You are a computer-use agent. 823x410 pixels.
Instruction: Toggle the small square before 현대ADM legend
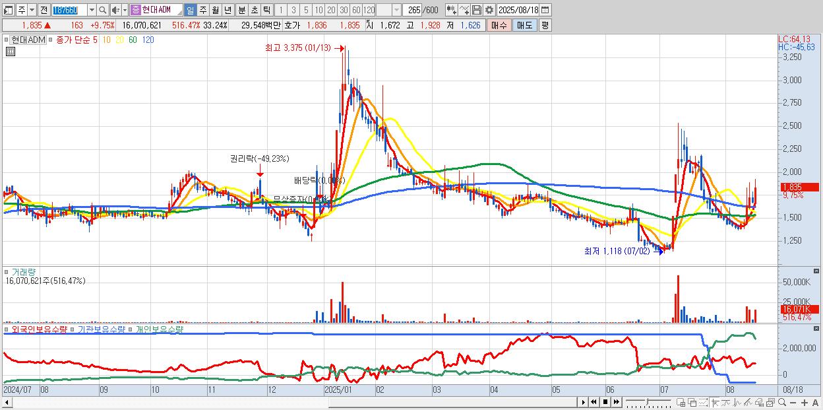point(5,40)
